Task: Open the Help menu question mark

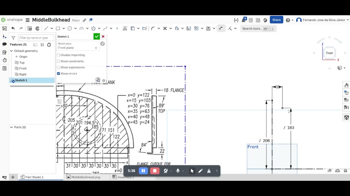Action: 288,20
